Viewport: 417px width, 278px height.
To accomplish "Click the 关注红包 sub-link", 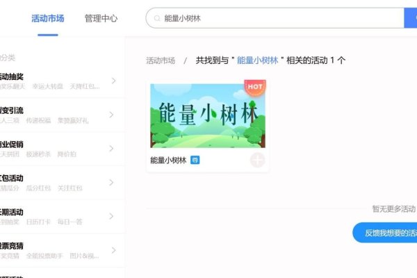I will point(70,188).
